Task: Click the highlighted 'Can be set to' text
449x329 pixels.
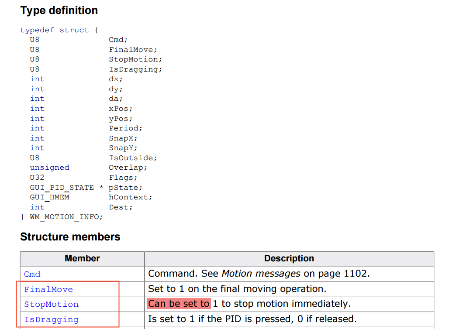Action: coord(179,304)
